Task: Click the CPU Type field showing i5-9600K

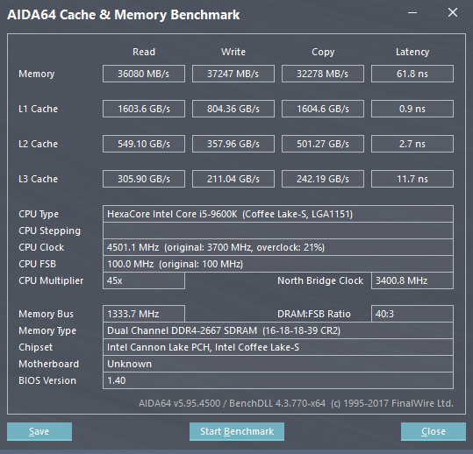Action: pyautogui.click(x=278, y=214)
